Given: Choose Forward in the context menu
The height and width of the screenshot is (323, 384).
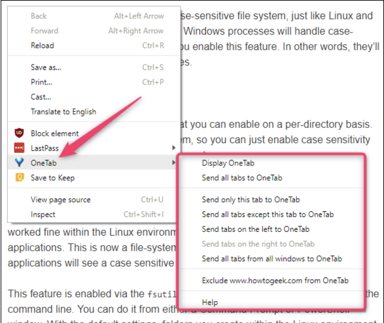Looking at the screenshot, I should [94, 31].
